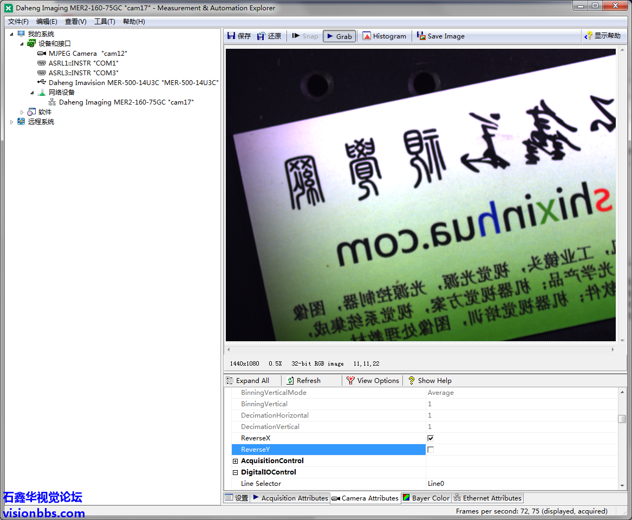Open the 工具(T) menu

[x=105, y=22]
